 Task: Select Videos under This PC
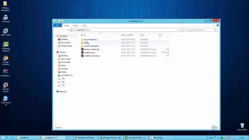click(64, 72)
